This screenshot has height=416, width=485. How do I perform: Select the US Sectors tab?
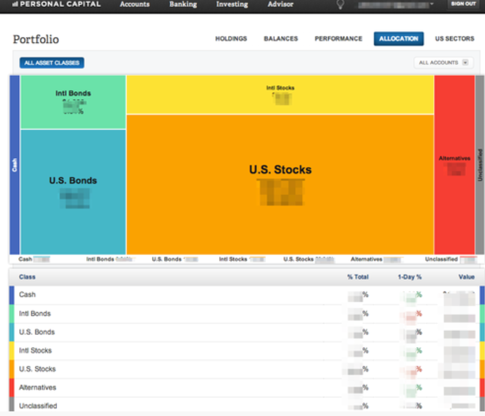454,39
